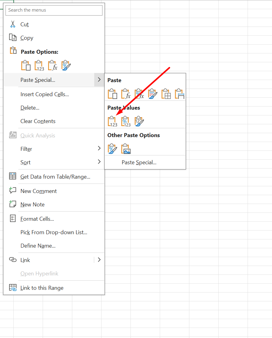The height and width of the screenshot is (338, 272).
Task: Click Formatting icon under Other Paste Options
Action: (x=113, y=149)
